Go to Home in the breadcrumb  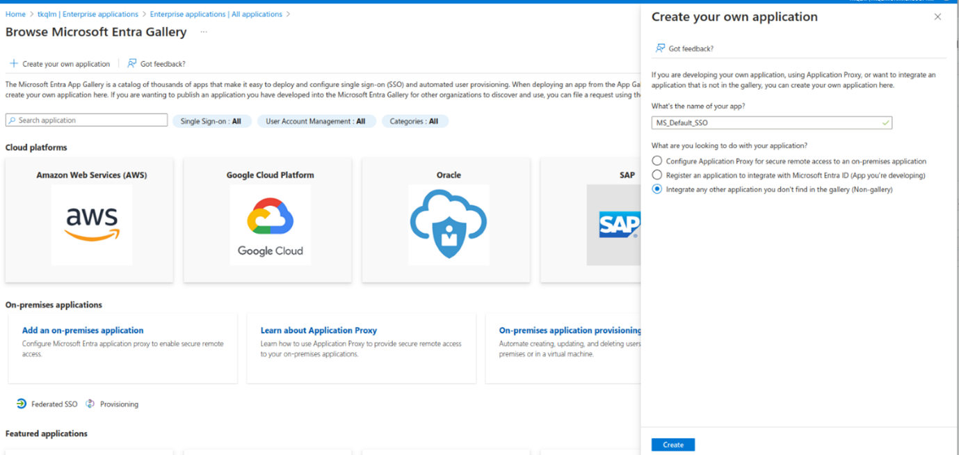15,14
